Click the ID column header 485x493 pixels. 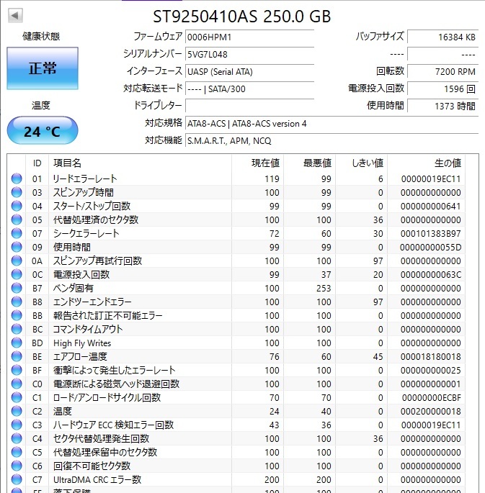pyautogui.click(x=37, y=163)
